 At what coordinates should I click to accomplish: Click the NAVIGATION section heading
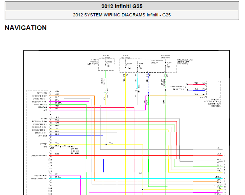pyautogui.click(x=26, y=28)
